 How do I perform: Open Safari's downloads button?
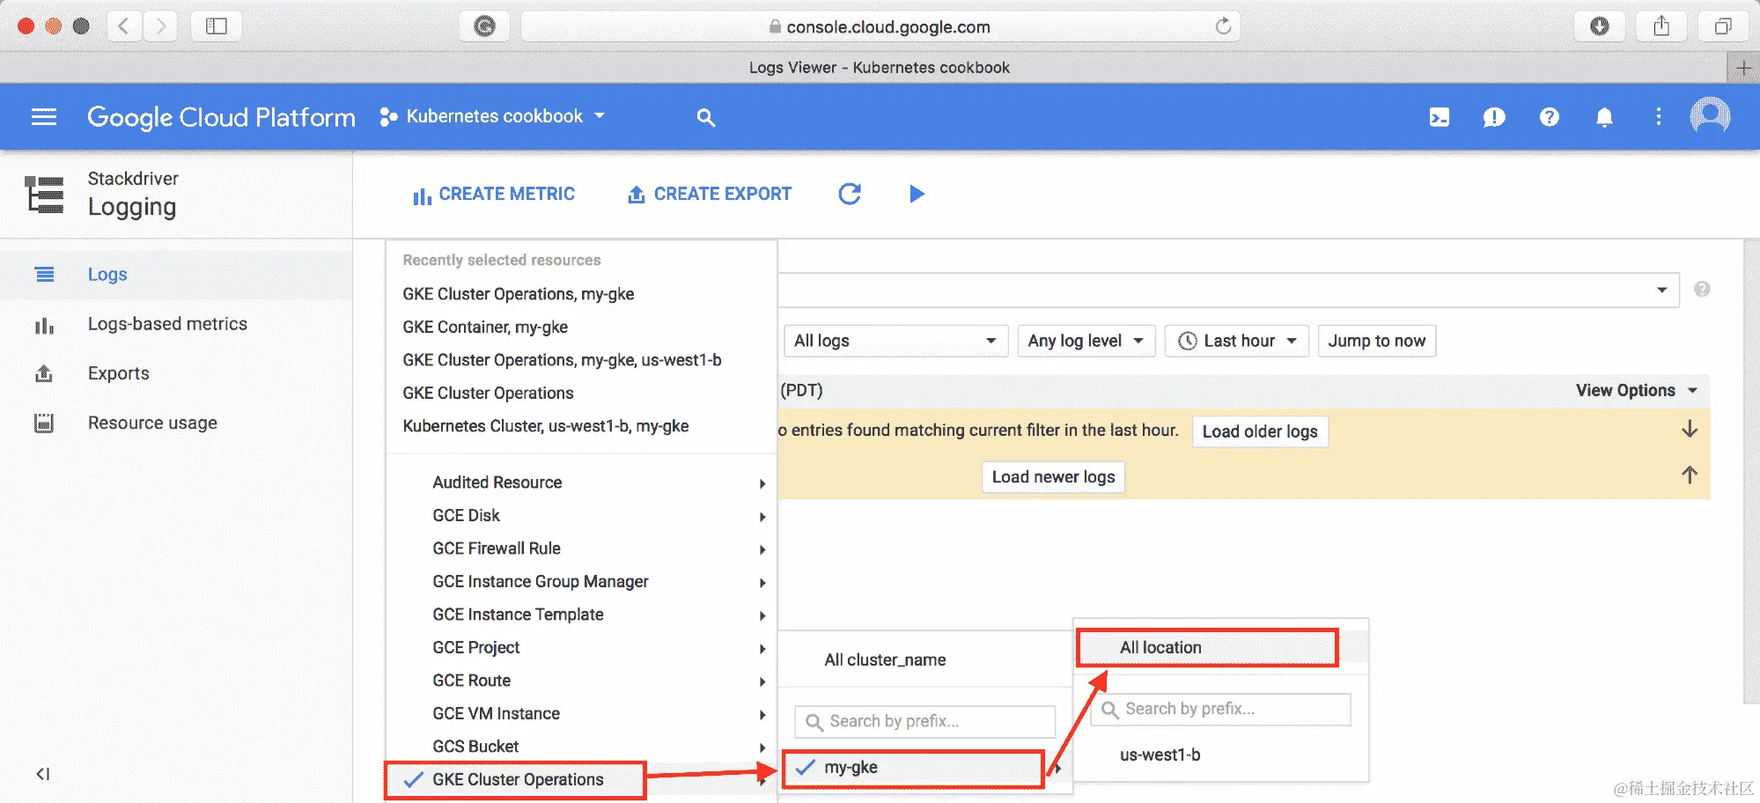[x=1600, y=26]
